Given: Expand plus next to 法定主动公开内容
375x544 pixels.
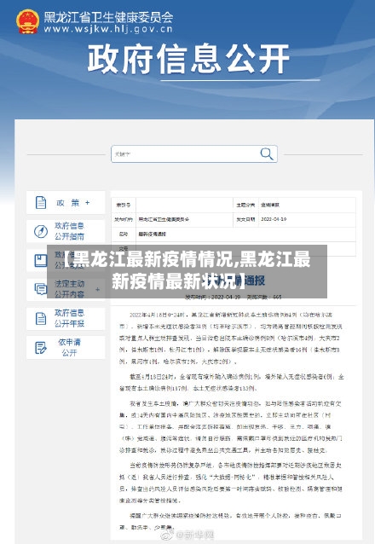Looking at the screenshot, I should coord(97,289).
